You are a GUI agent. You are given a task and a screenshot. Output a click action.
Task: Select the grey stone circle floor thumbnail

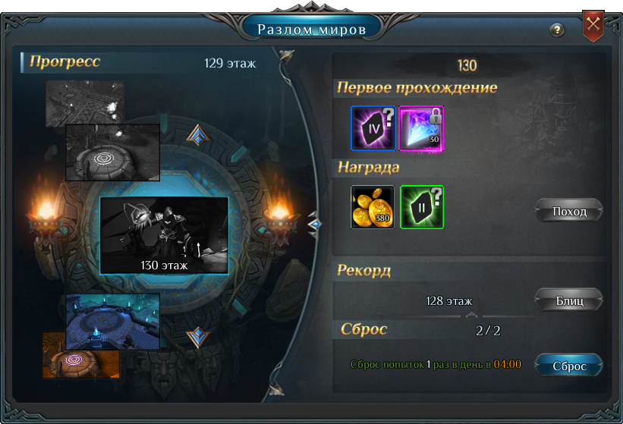point(112,152)
